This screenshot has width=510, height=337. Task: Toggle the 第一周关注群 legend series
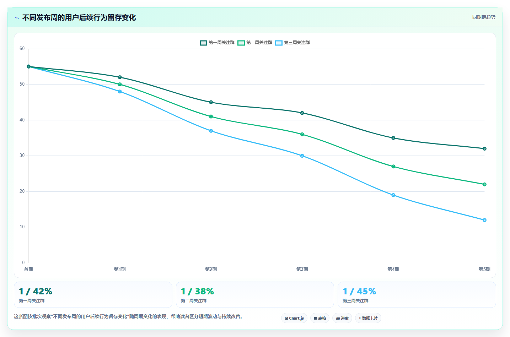(x=217, y=43)
